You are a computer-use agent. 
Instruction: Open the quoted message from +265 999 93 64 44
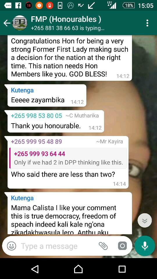click(68, 158)
